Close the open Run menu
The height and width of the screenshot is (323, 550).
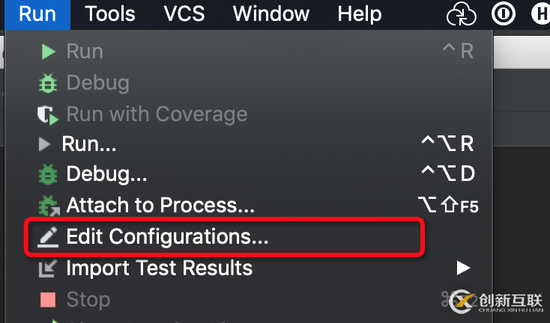37,14
